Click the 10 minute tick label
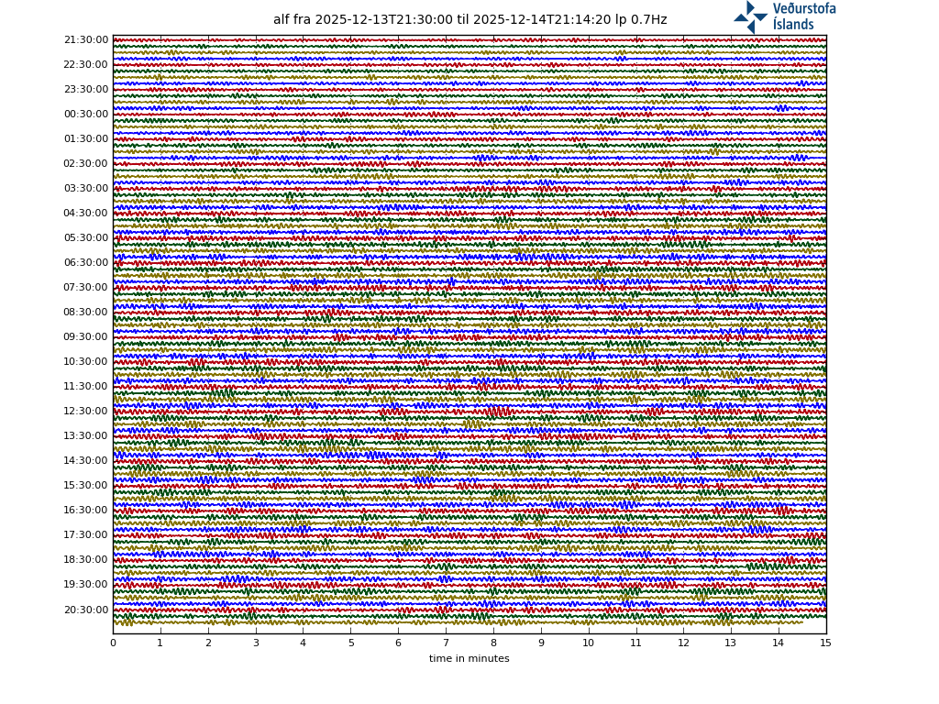 (x=588, y=643)
